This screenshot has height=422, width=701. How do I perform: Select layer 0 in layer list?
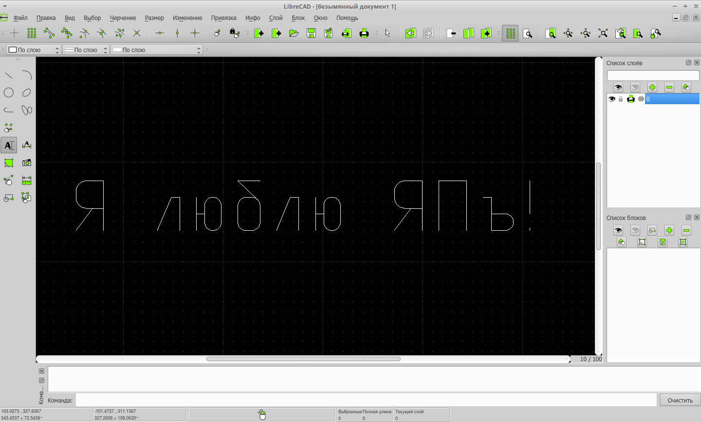click(x=672, y=99)
